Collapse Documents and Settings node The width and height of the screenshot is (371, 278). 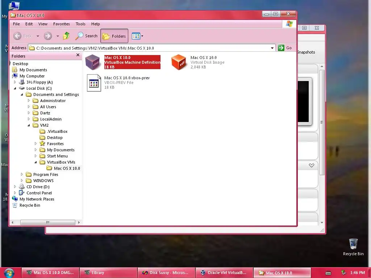(22, 94)
